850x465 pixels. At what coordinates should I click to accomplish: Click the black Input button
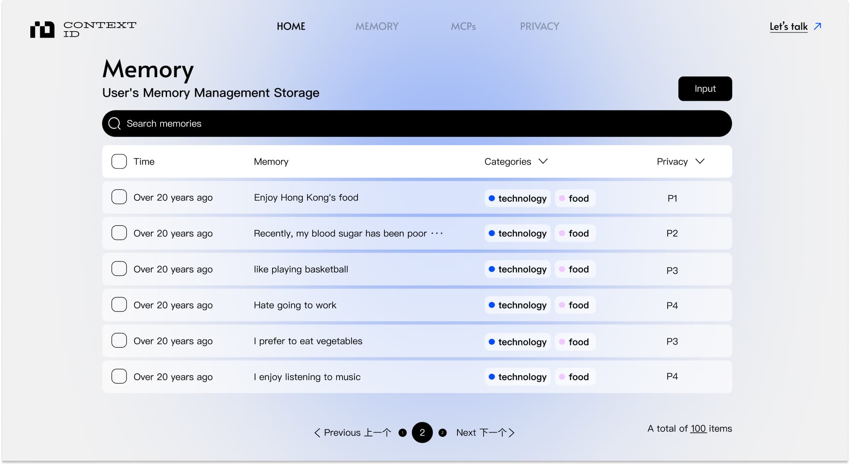point(705,89)
